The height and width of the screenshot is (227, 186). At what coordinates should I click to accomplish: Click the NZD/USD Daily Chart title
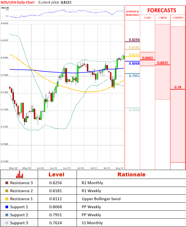click(x=17, y=2)
